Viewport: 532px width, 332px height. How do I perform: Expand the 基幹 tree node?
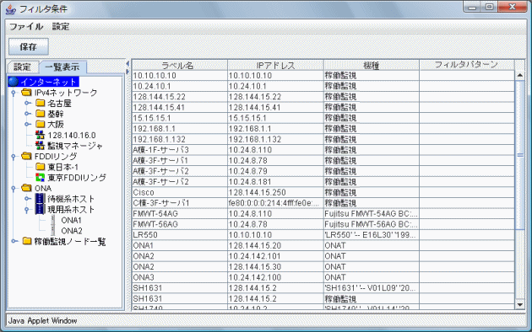(28, 114)
